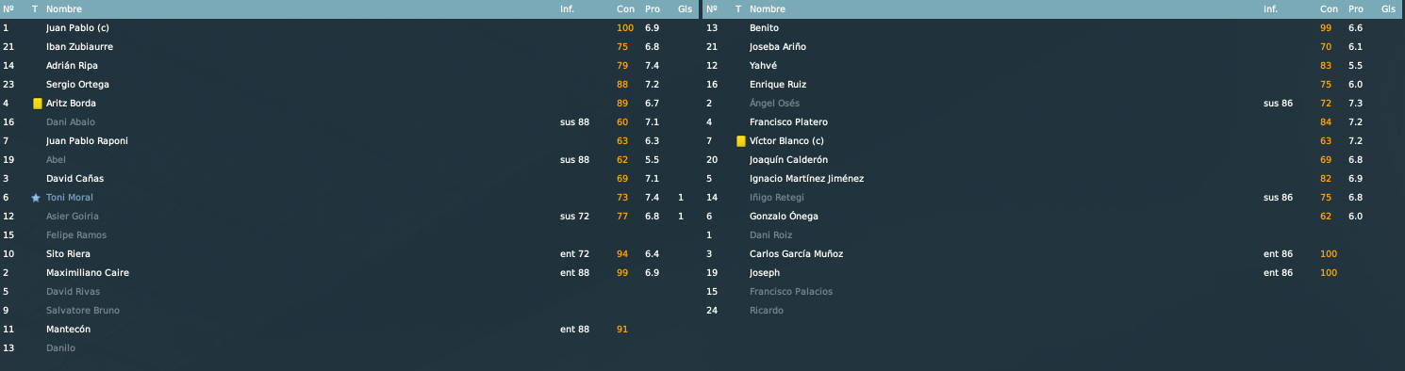Sort left table by Pro column
The width and height of the screenshot is (1405, 371).
click(653, 8)
